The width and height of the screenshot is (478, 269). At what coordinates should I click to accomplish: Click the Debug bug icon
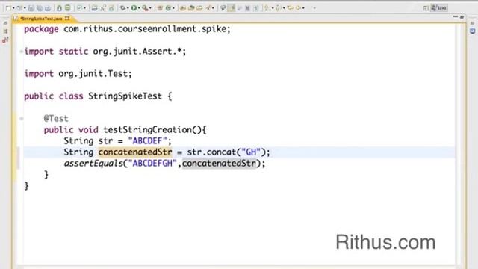(x=122, y=8)
